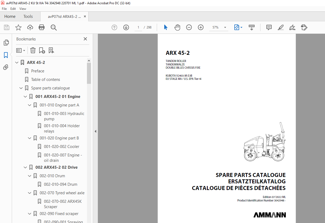Open the Preface bookmark
Screen dimensions: 325x223
coord(38,71)
